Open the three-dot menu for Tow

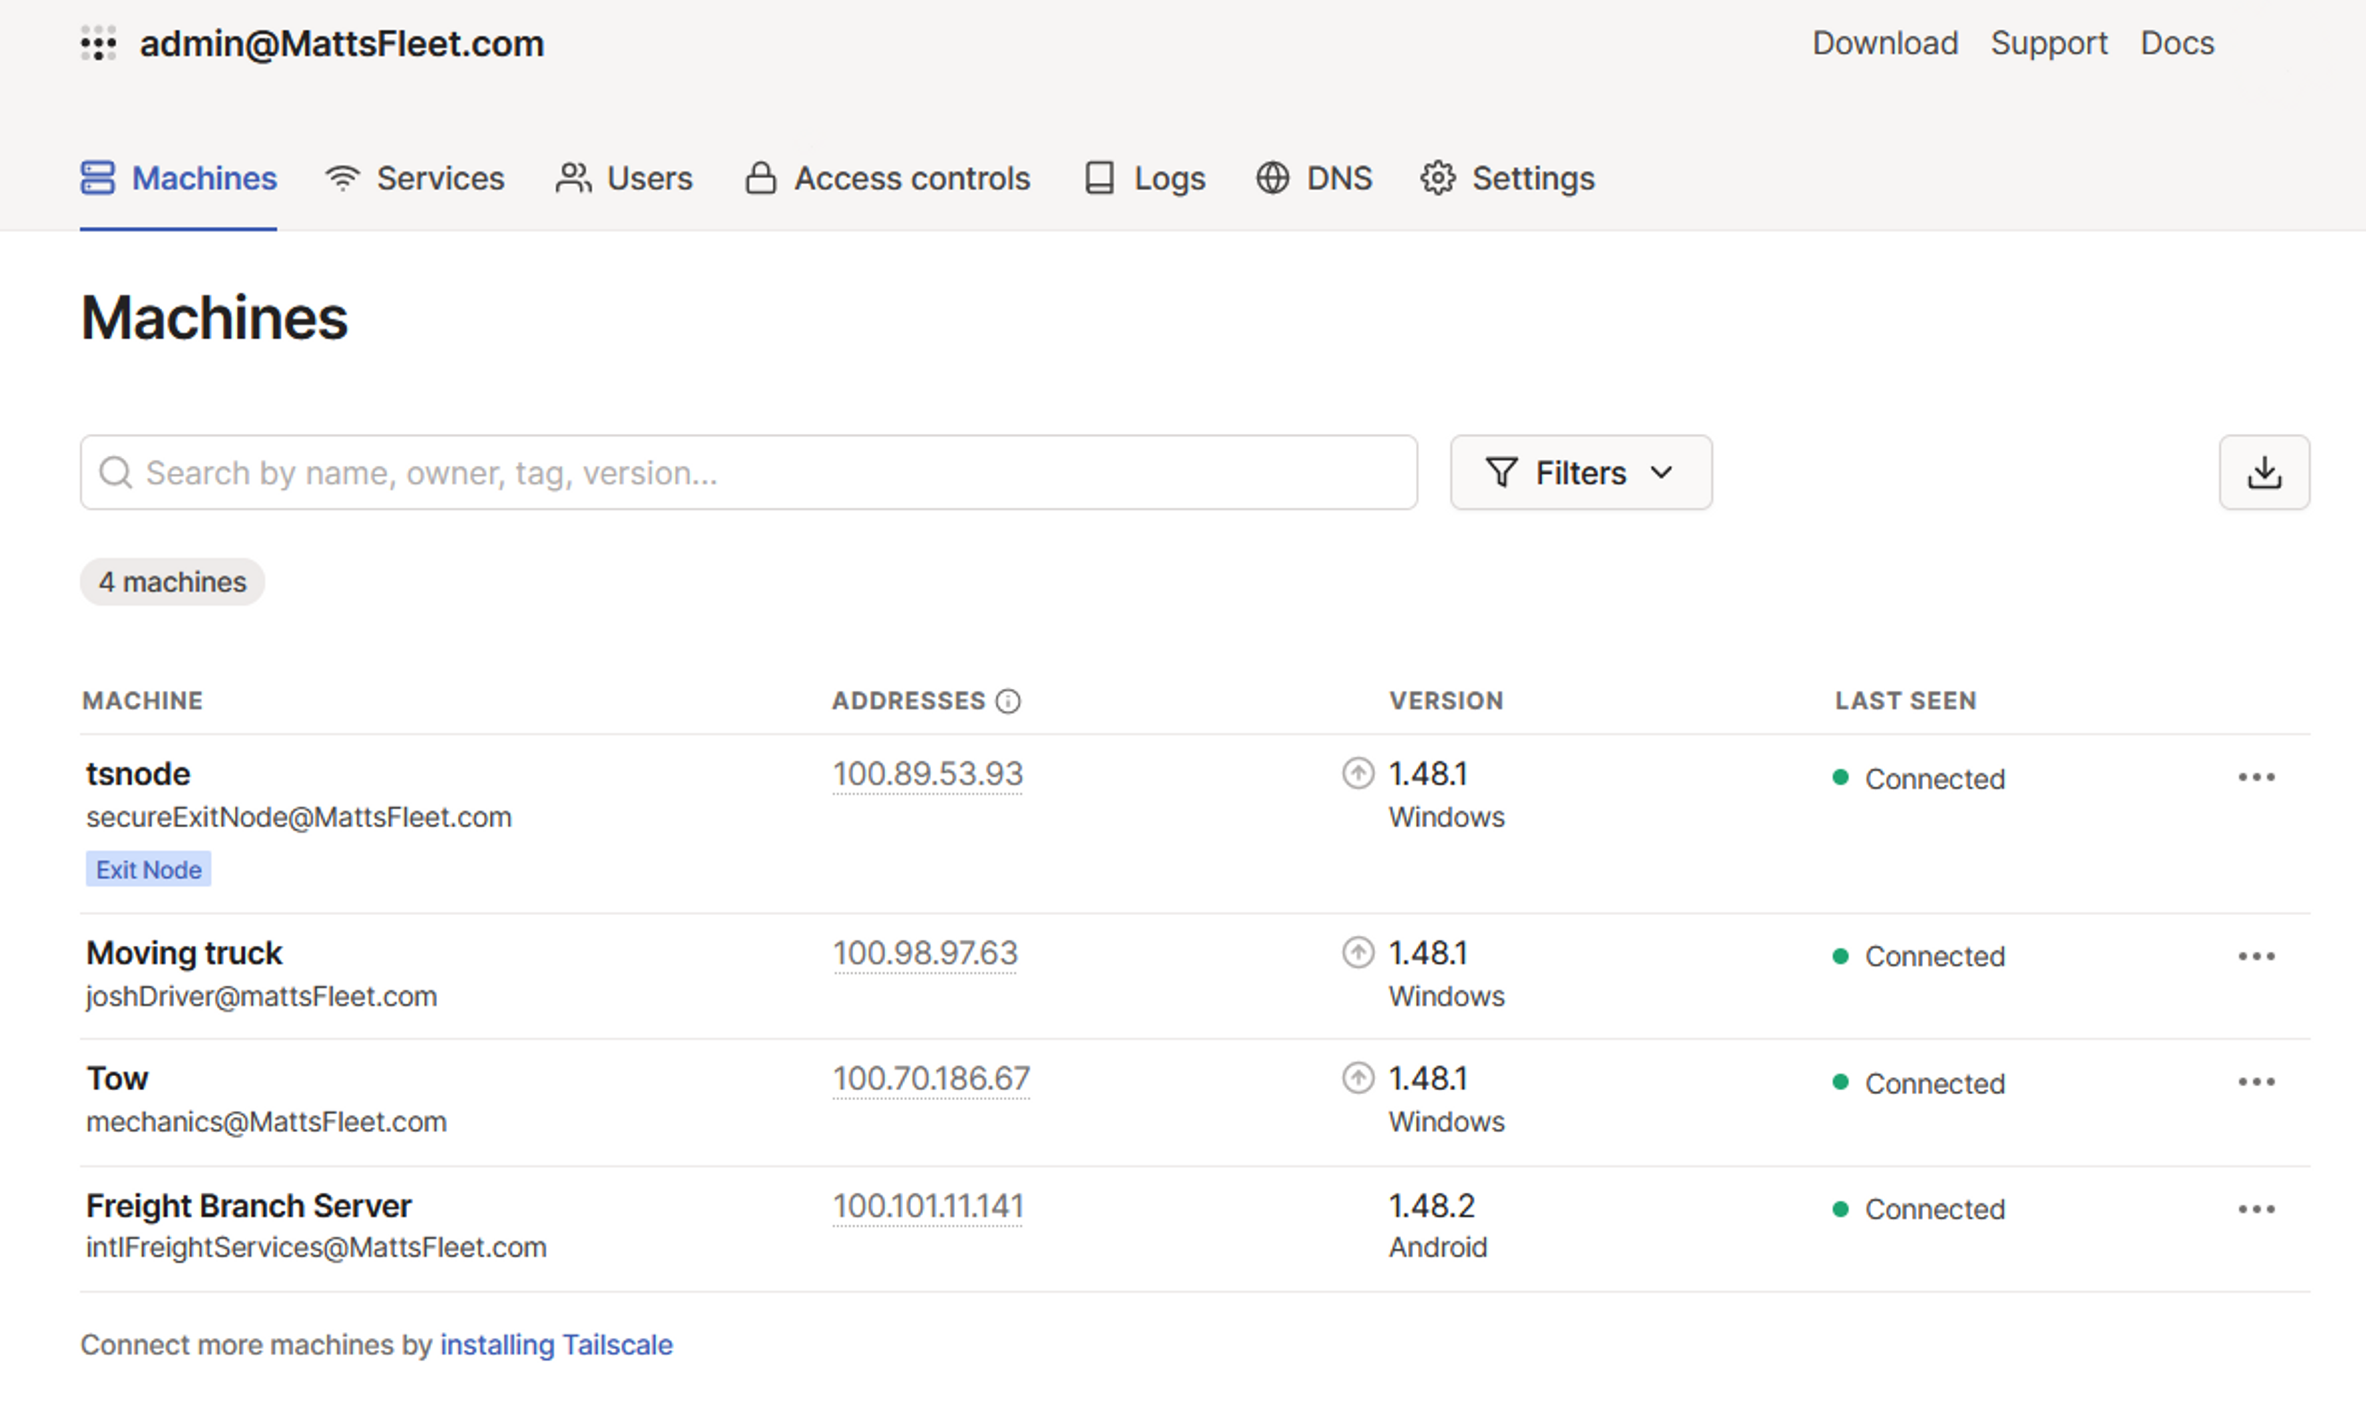(x=2255, y=1081)
